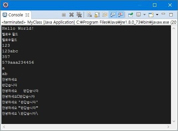Click the '안녕하세요 \반갑습니다\' output line
The width and height of the screenshot is (178, 131).
point(20,113)
